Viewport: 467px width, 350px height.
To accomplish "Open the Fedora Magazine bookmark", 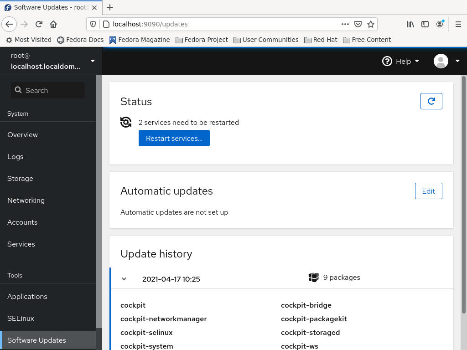I will pyautogui.click(x=140, y=40).
